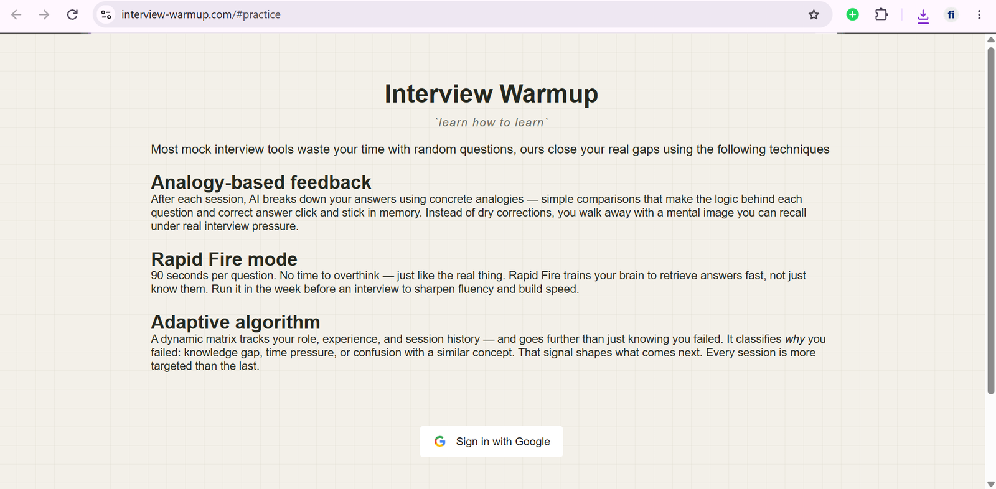The image size is (996, 489).
Task: Click the 'Adaptive algorithm' heading
Action: (x=235, y=322)
